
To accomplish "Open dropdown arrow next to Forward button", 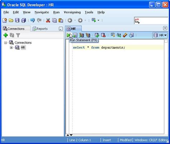I will [85, 20].
